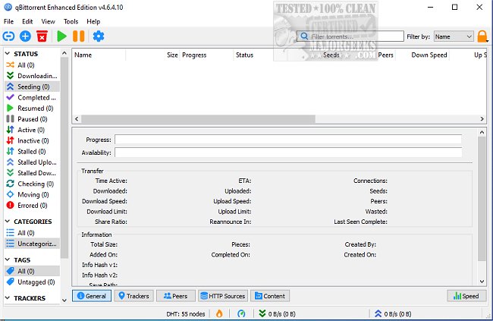493x321 pixels.
Task: Open the Tools menu
Action: (71, 21)
